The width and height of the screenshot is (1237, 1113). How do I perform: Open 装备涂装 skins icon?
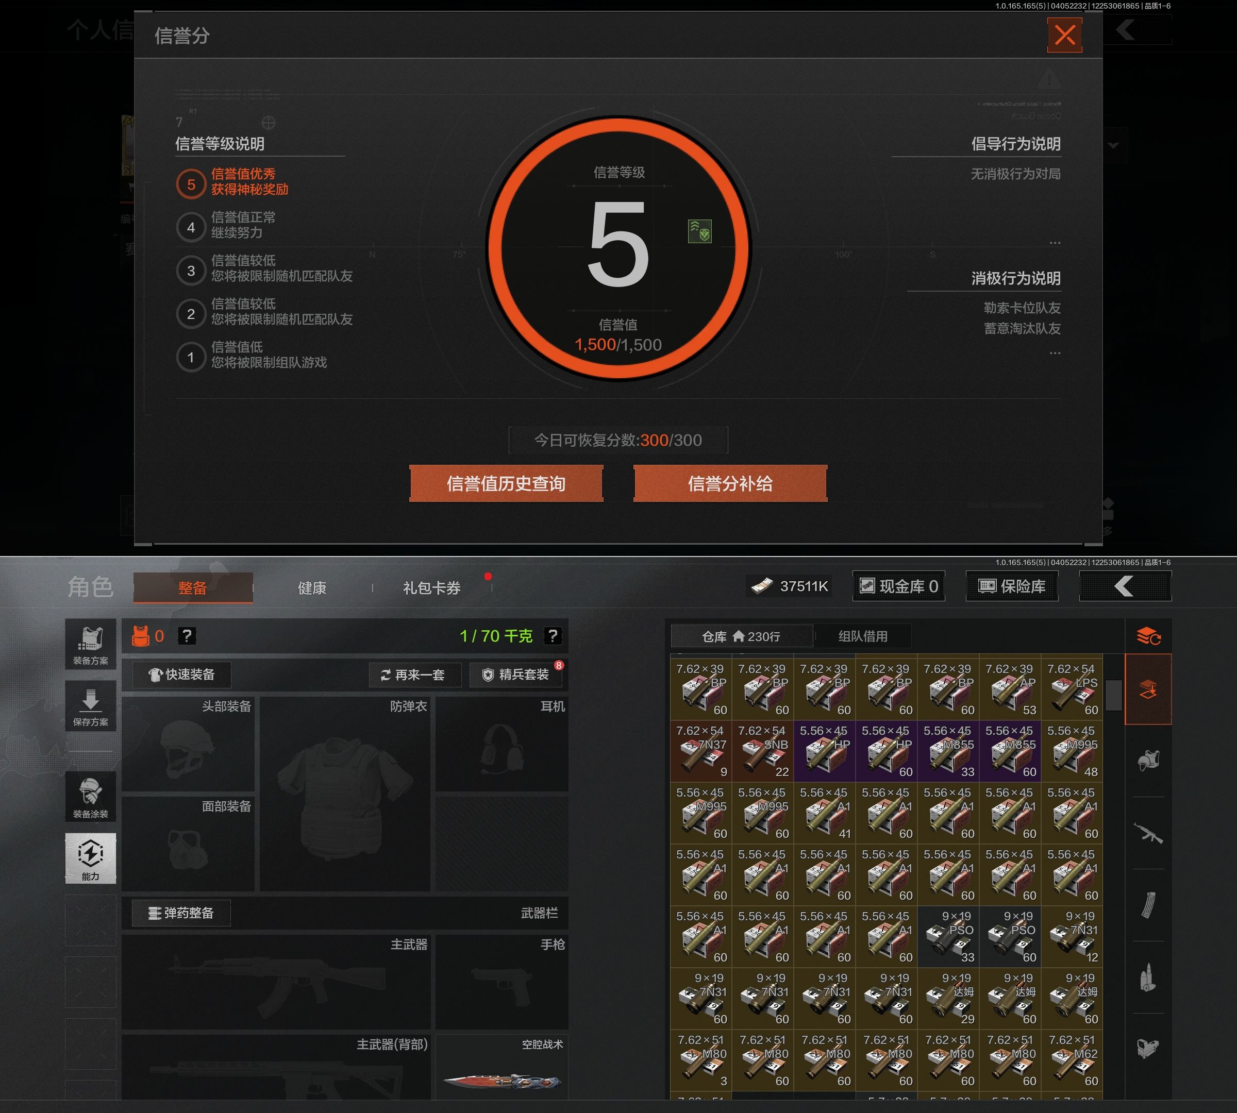click(x=91, y=798)
